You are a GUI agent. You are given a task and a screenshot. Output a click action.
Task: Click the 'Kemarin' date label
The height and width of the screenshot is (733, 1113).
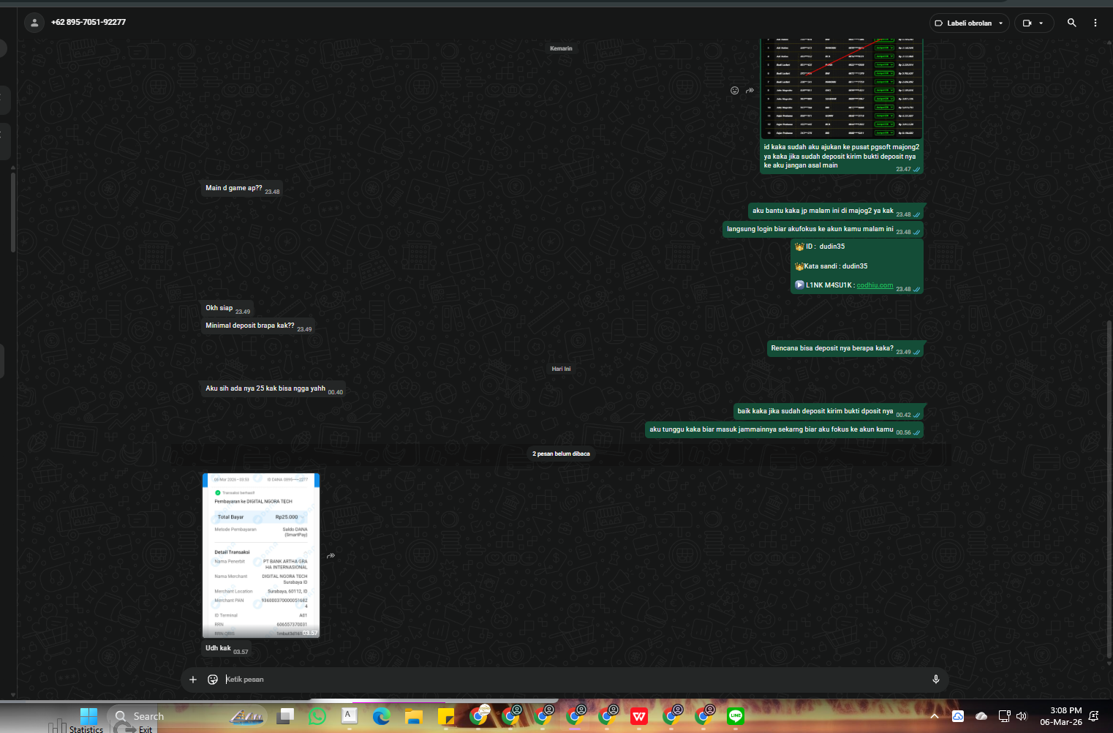point(561,48)
